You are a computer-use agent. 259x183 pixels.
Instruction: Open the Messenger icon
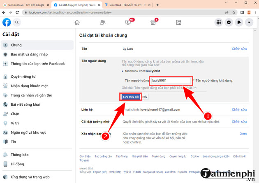click(229, 22)
